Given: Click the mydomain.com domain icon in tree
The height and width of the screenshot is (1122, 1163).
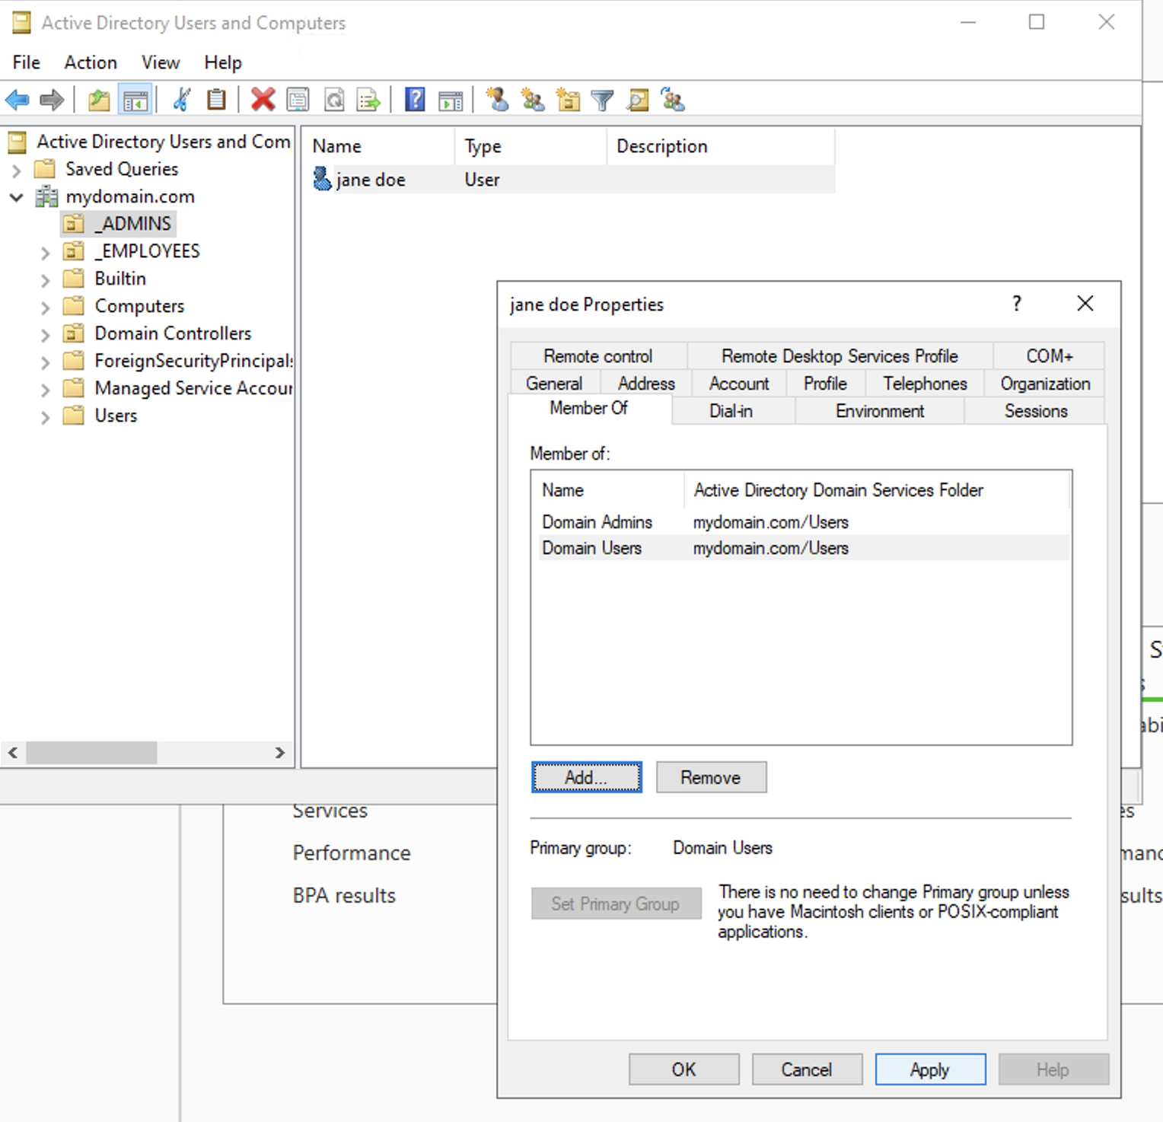Looking at the screenshot, I should click(47, 196).
